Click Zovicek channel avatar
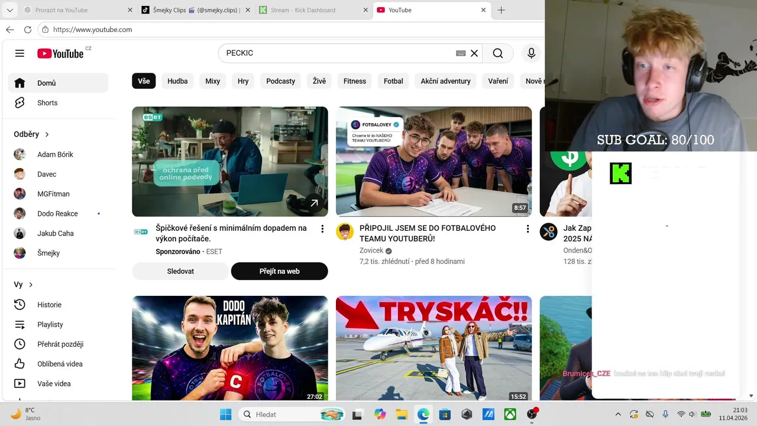 [x=345, y=231]
